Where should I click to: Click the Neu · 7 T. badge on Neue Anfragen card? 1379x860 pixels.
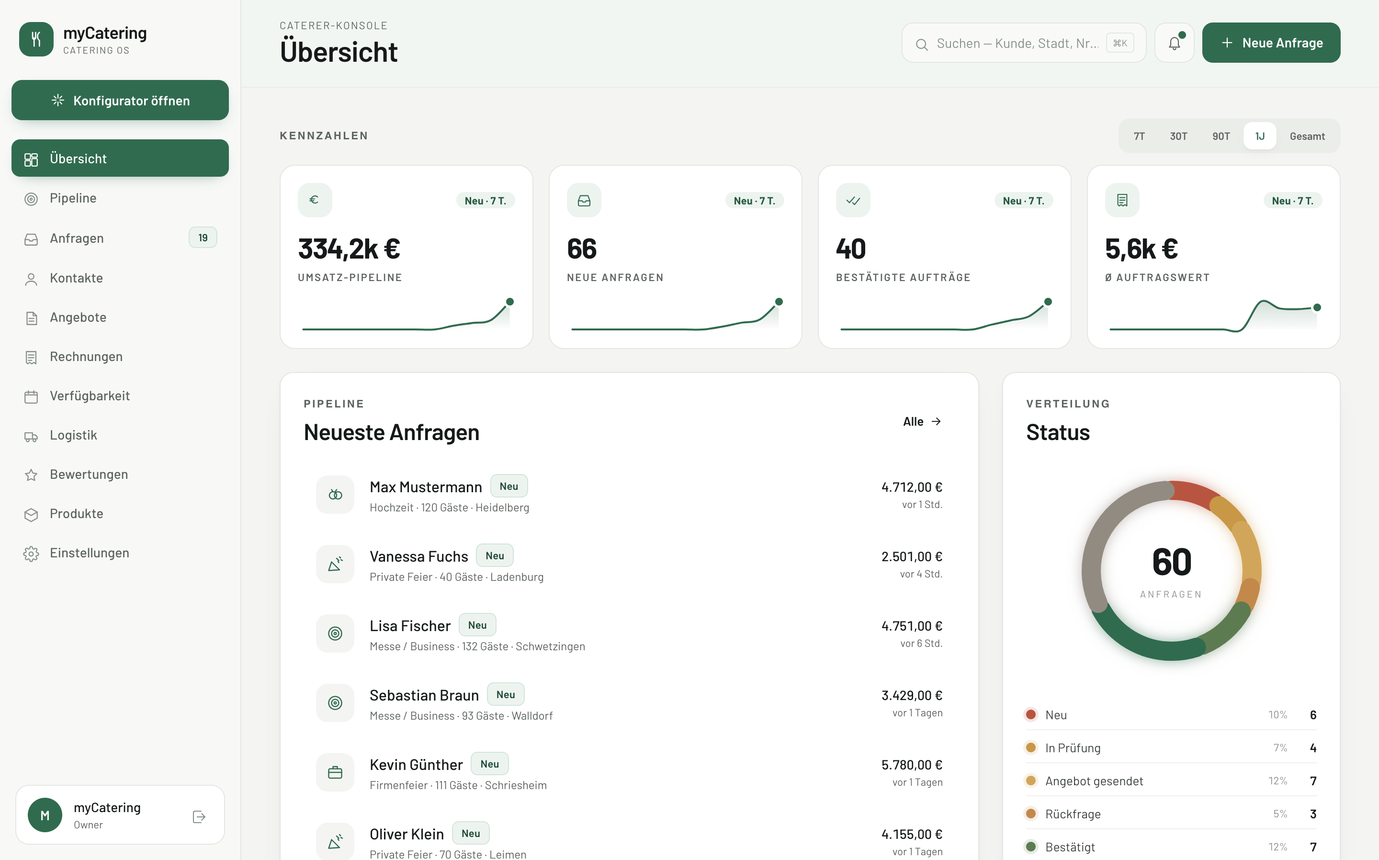[x=754, y=200]
